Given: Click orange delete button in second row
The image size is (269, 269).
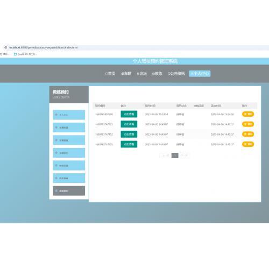Looking at the screenshot, I should tap(248, 124).
